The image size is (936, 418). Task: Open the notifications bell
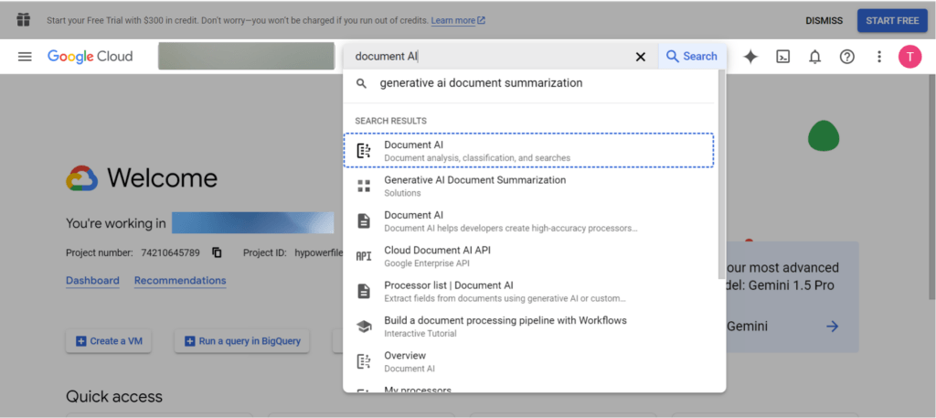coord(814,57)
